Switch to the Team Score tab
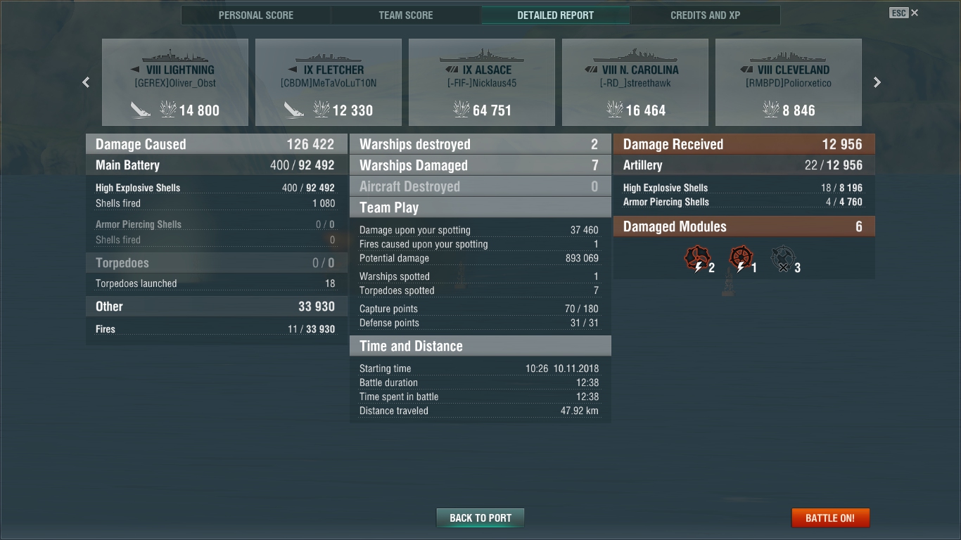 pos(406,15)
